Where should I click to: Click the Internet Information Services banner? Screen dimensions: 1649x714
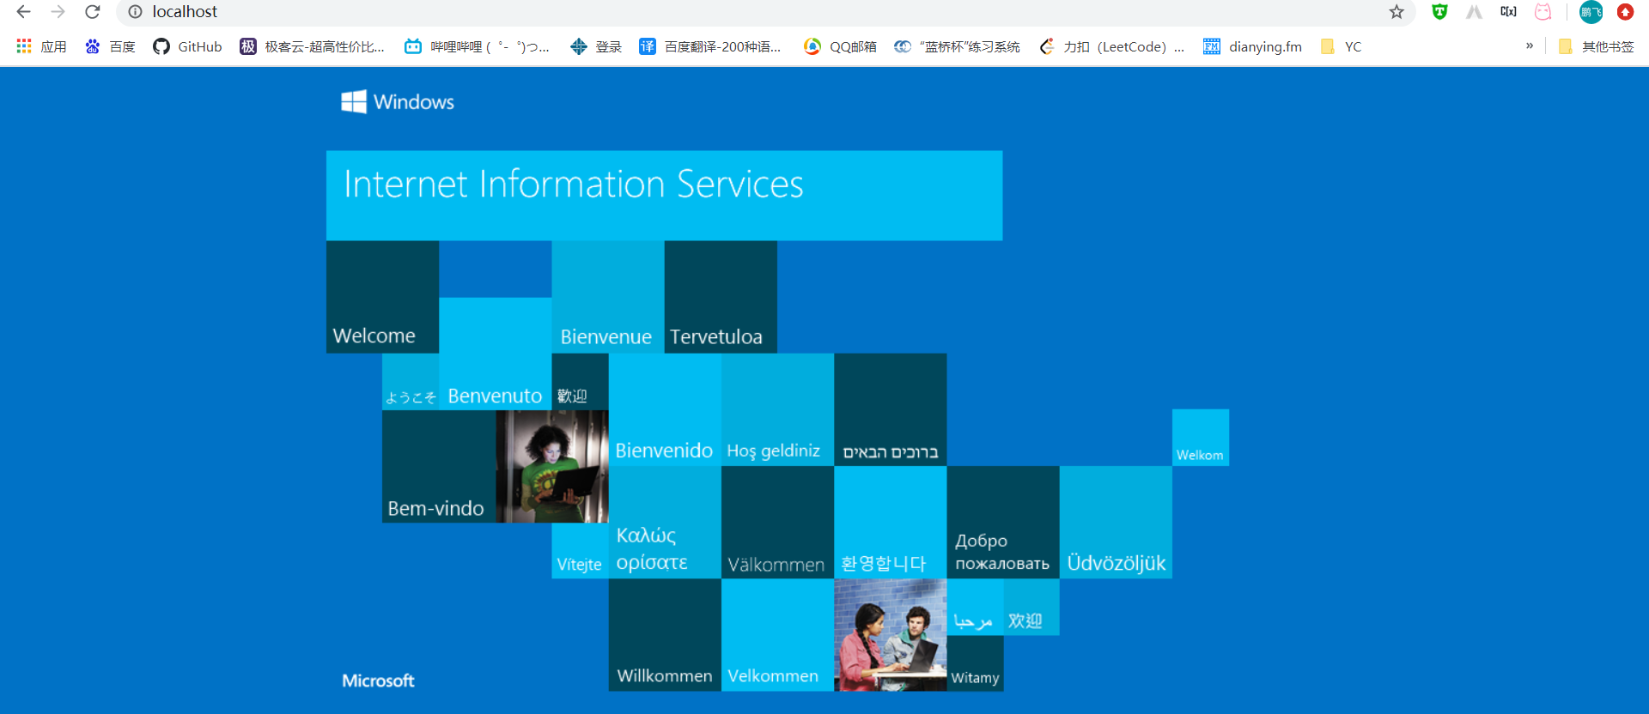[664, 195]
